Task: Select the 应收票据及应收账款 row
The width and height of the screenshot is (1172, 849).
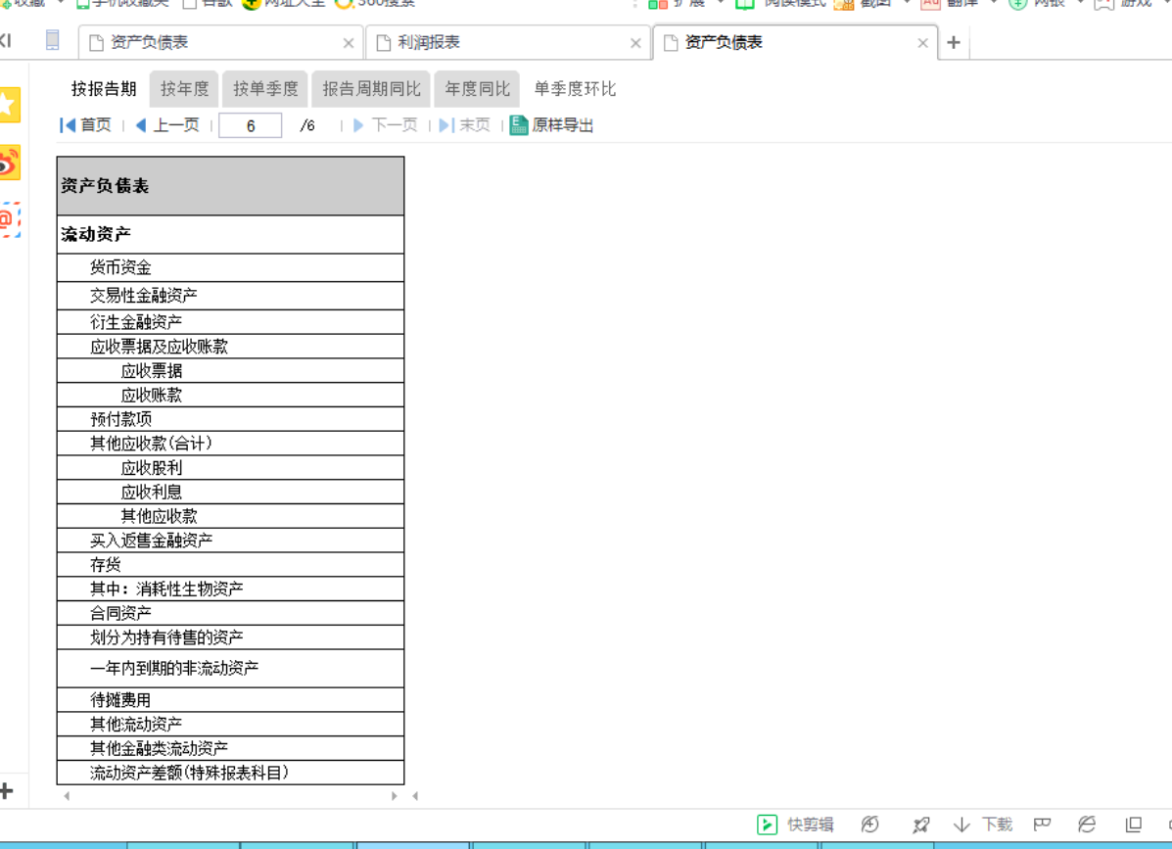Action: [230, 346]
